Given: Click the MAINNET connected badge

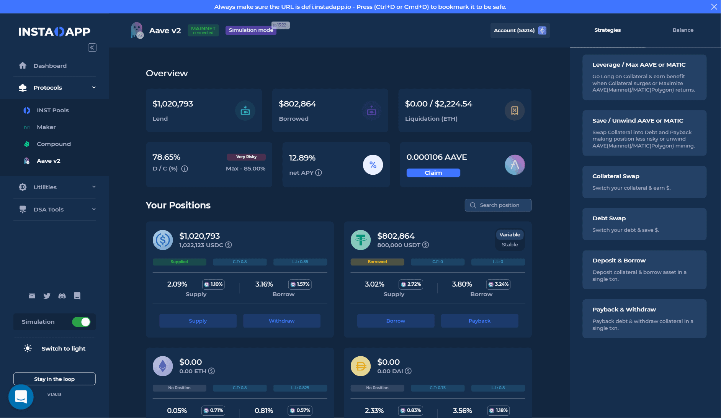Looking at the screenshot, I should pyautogui.click(x=203, y=30).
